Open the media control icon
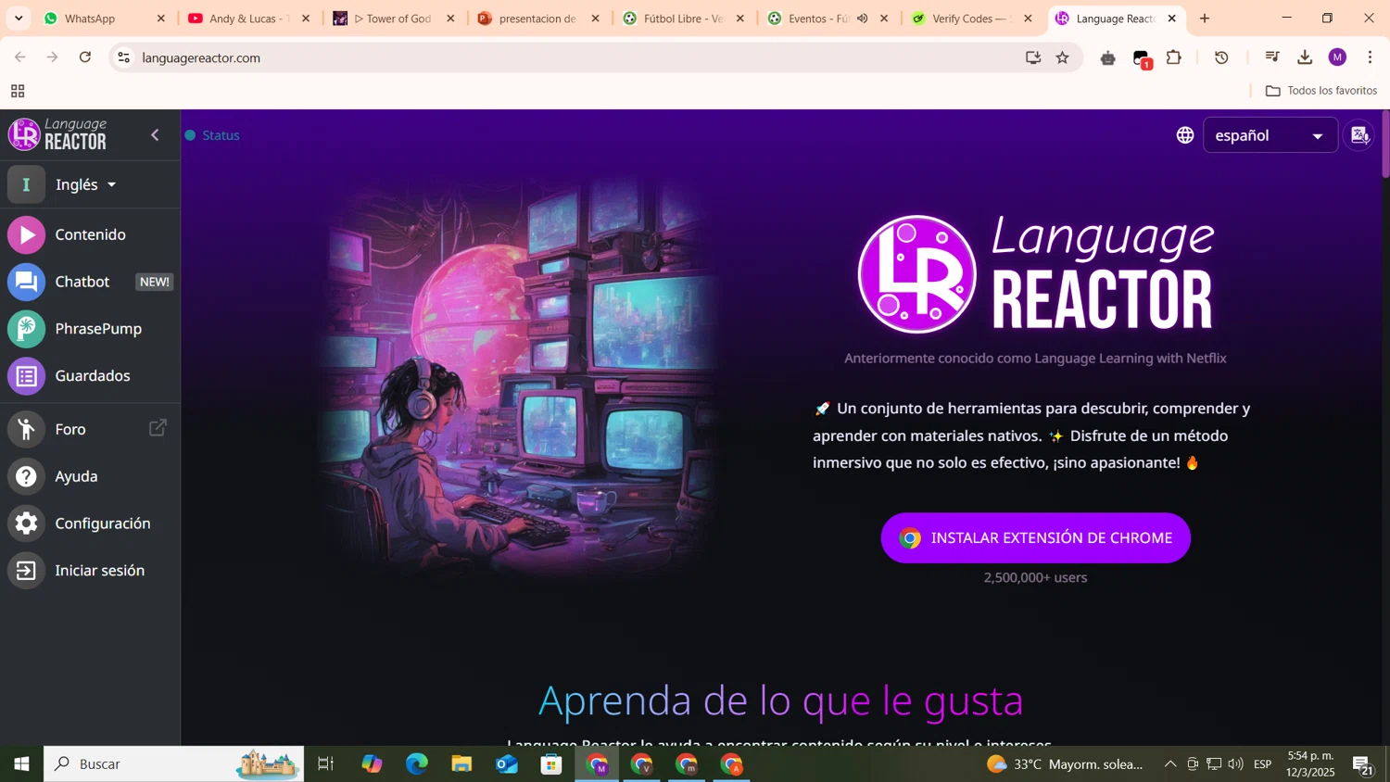 click(1272, 57)
